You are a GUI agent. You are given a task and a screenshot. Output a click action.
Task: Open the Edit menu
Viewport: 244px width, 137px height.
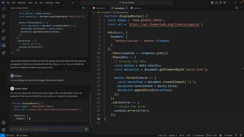14,3
